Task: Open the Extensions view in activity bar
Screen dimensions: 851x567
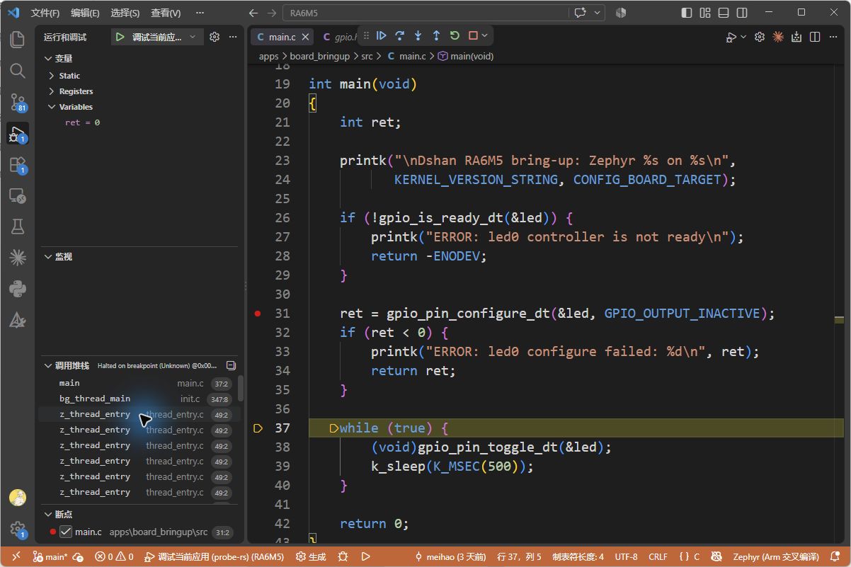Action: pyautogui.click(x=18, y=165)
